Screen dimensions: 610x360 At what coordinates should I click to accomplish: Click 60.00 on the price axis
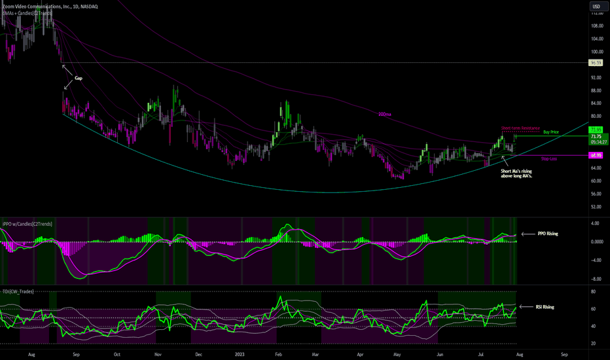[x=596, y=181]
